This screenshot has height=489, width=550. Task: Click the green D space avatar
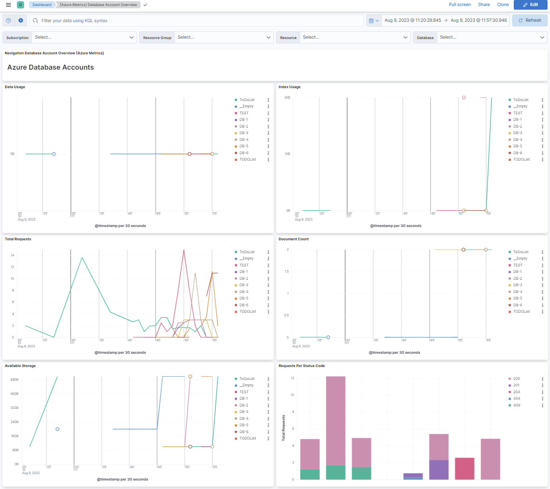pyautogui.click(x=21, y=5)
